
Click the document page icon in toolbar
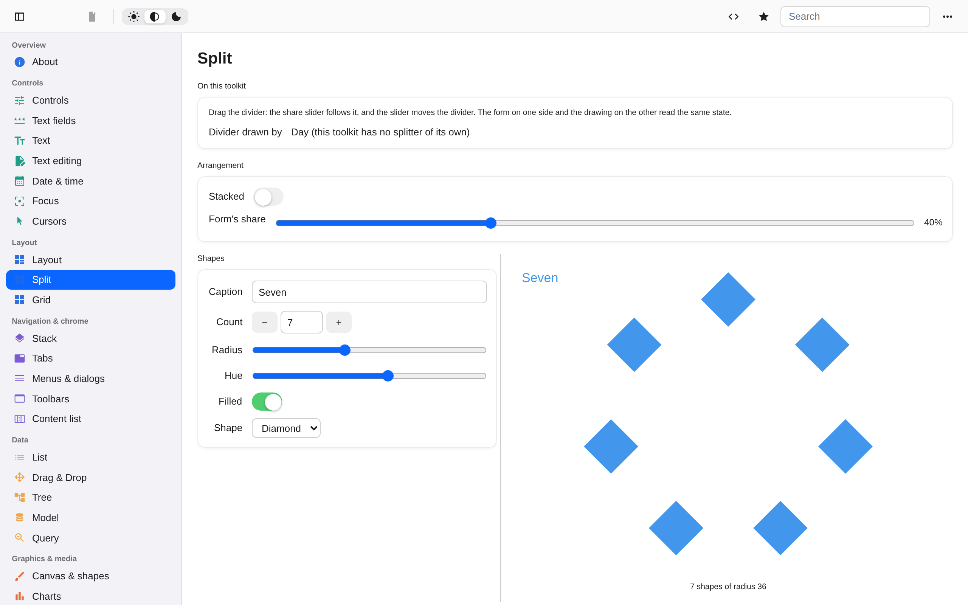point(92,16)
